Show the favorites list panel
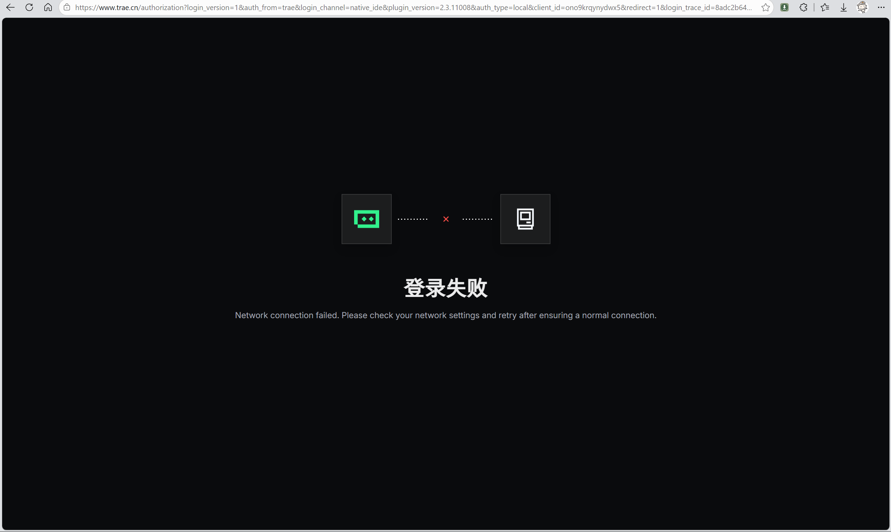Image resolution: width=891 pixels, height=532 pixels. [x=825, y=7]
